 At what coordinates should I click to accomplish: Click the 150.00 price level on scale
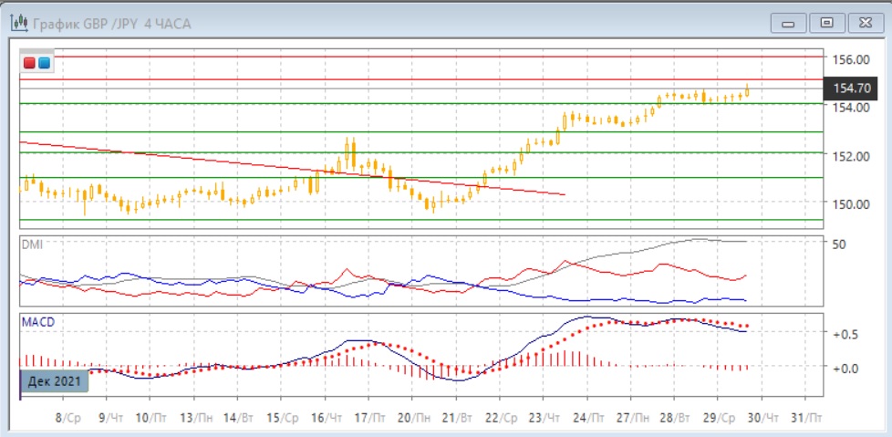[849, 203]
